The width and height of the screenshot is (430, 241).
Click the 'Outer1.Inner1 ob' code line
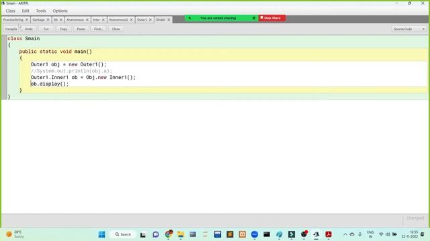(x=83, y=78)
